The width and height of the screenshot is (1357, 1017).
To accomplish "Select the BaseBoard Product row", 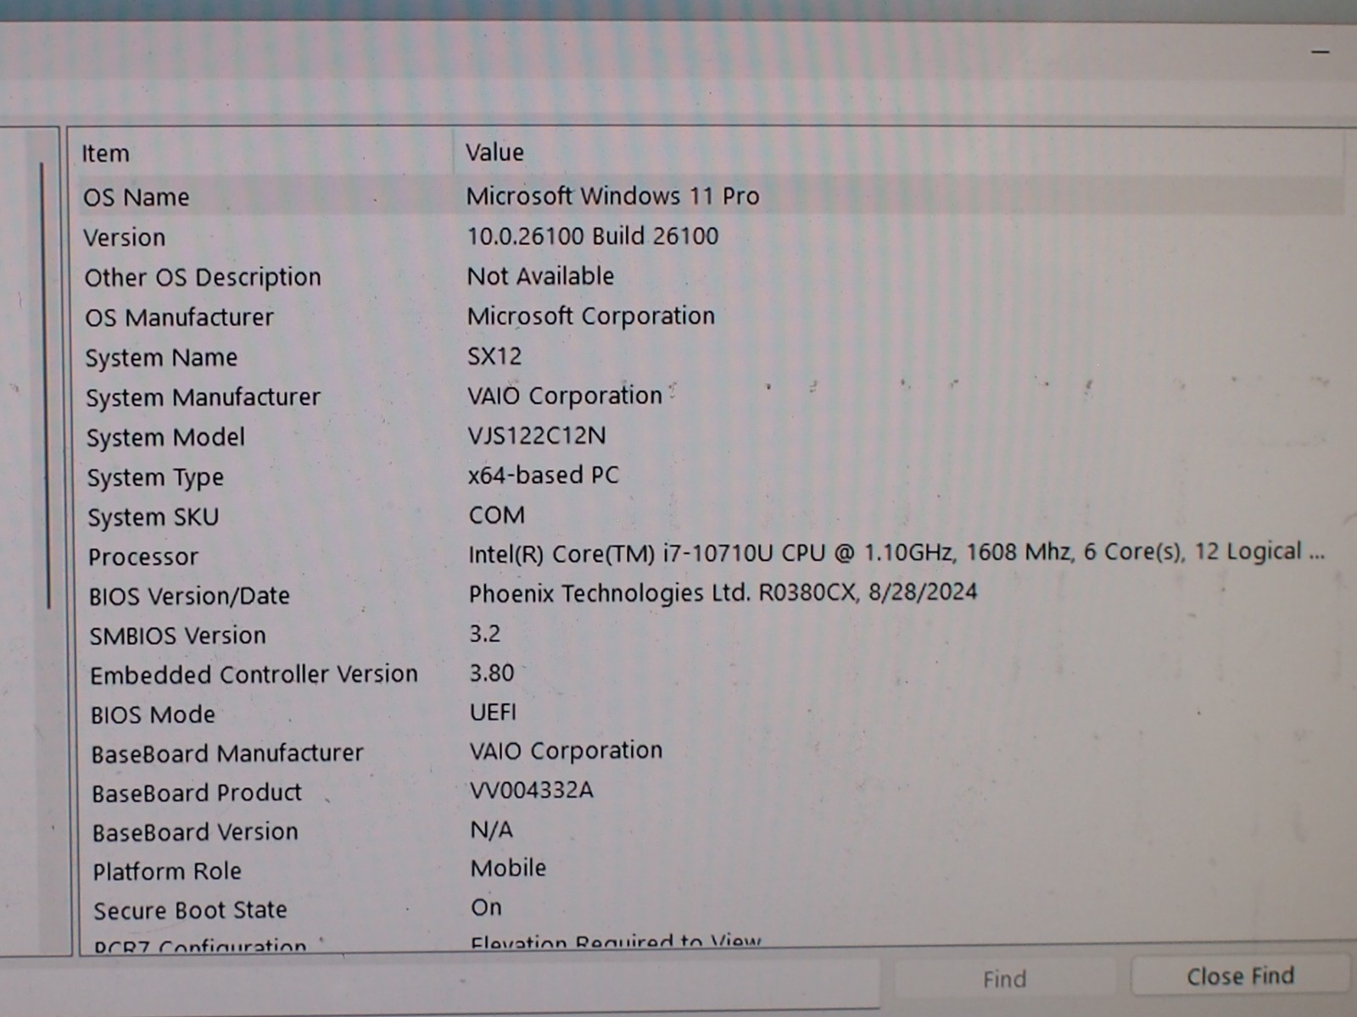I will (711, 792).
